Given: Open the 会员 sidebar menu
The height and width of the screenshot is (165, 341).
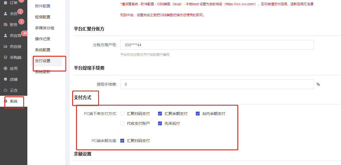Looking at the screenshot, I should [14, 14].
